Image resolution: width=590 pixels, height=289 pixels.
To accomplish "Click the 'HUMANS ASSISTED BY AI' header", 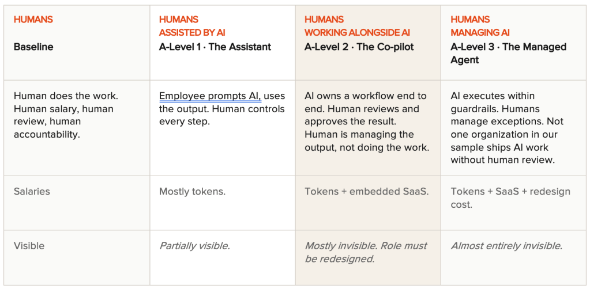I will coord(192,26).
